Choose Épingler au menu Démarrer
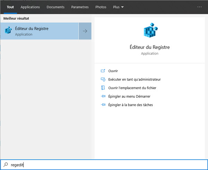The width and height of the screenshot is (208, 170). 129,96
